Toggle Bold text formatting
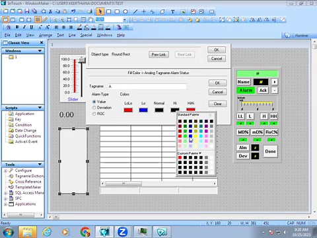 17,27
